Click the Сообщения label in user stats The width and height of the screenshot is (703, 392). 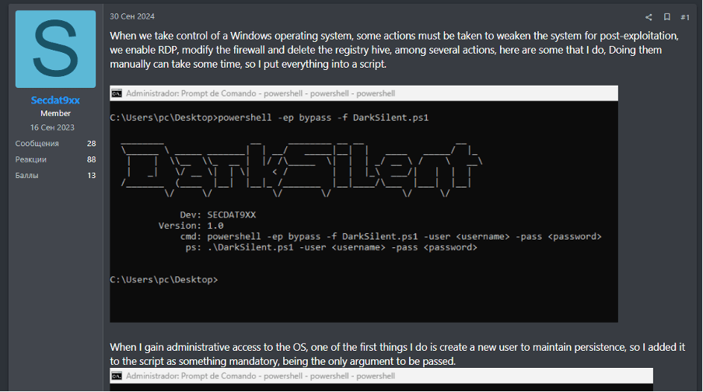tap(37, 144)
